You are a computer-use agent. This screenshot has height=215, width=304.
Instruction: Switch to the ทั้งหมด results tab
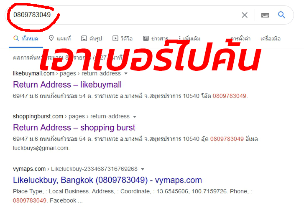click(26, 38)
